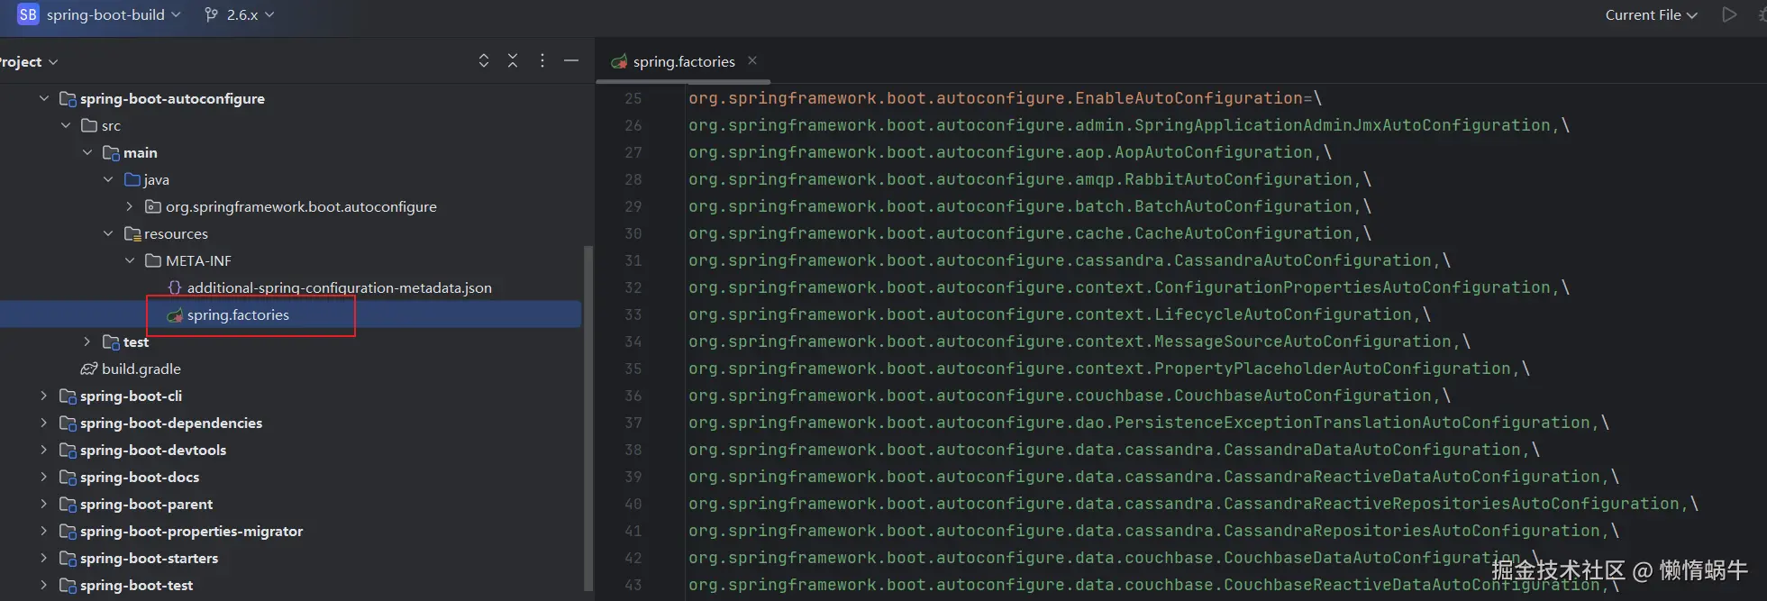Screen dimensions: 1767x601
Task: Select spring-boot-dependencies module
Action: pos(171,423)
